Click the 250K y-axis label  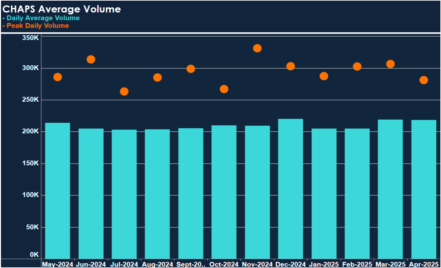pyautogui.click(x=30, y=100)
